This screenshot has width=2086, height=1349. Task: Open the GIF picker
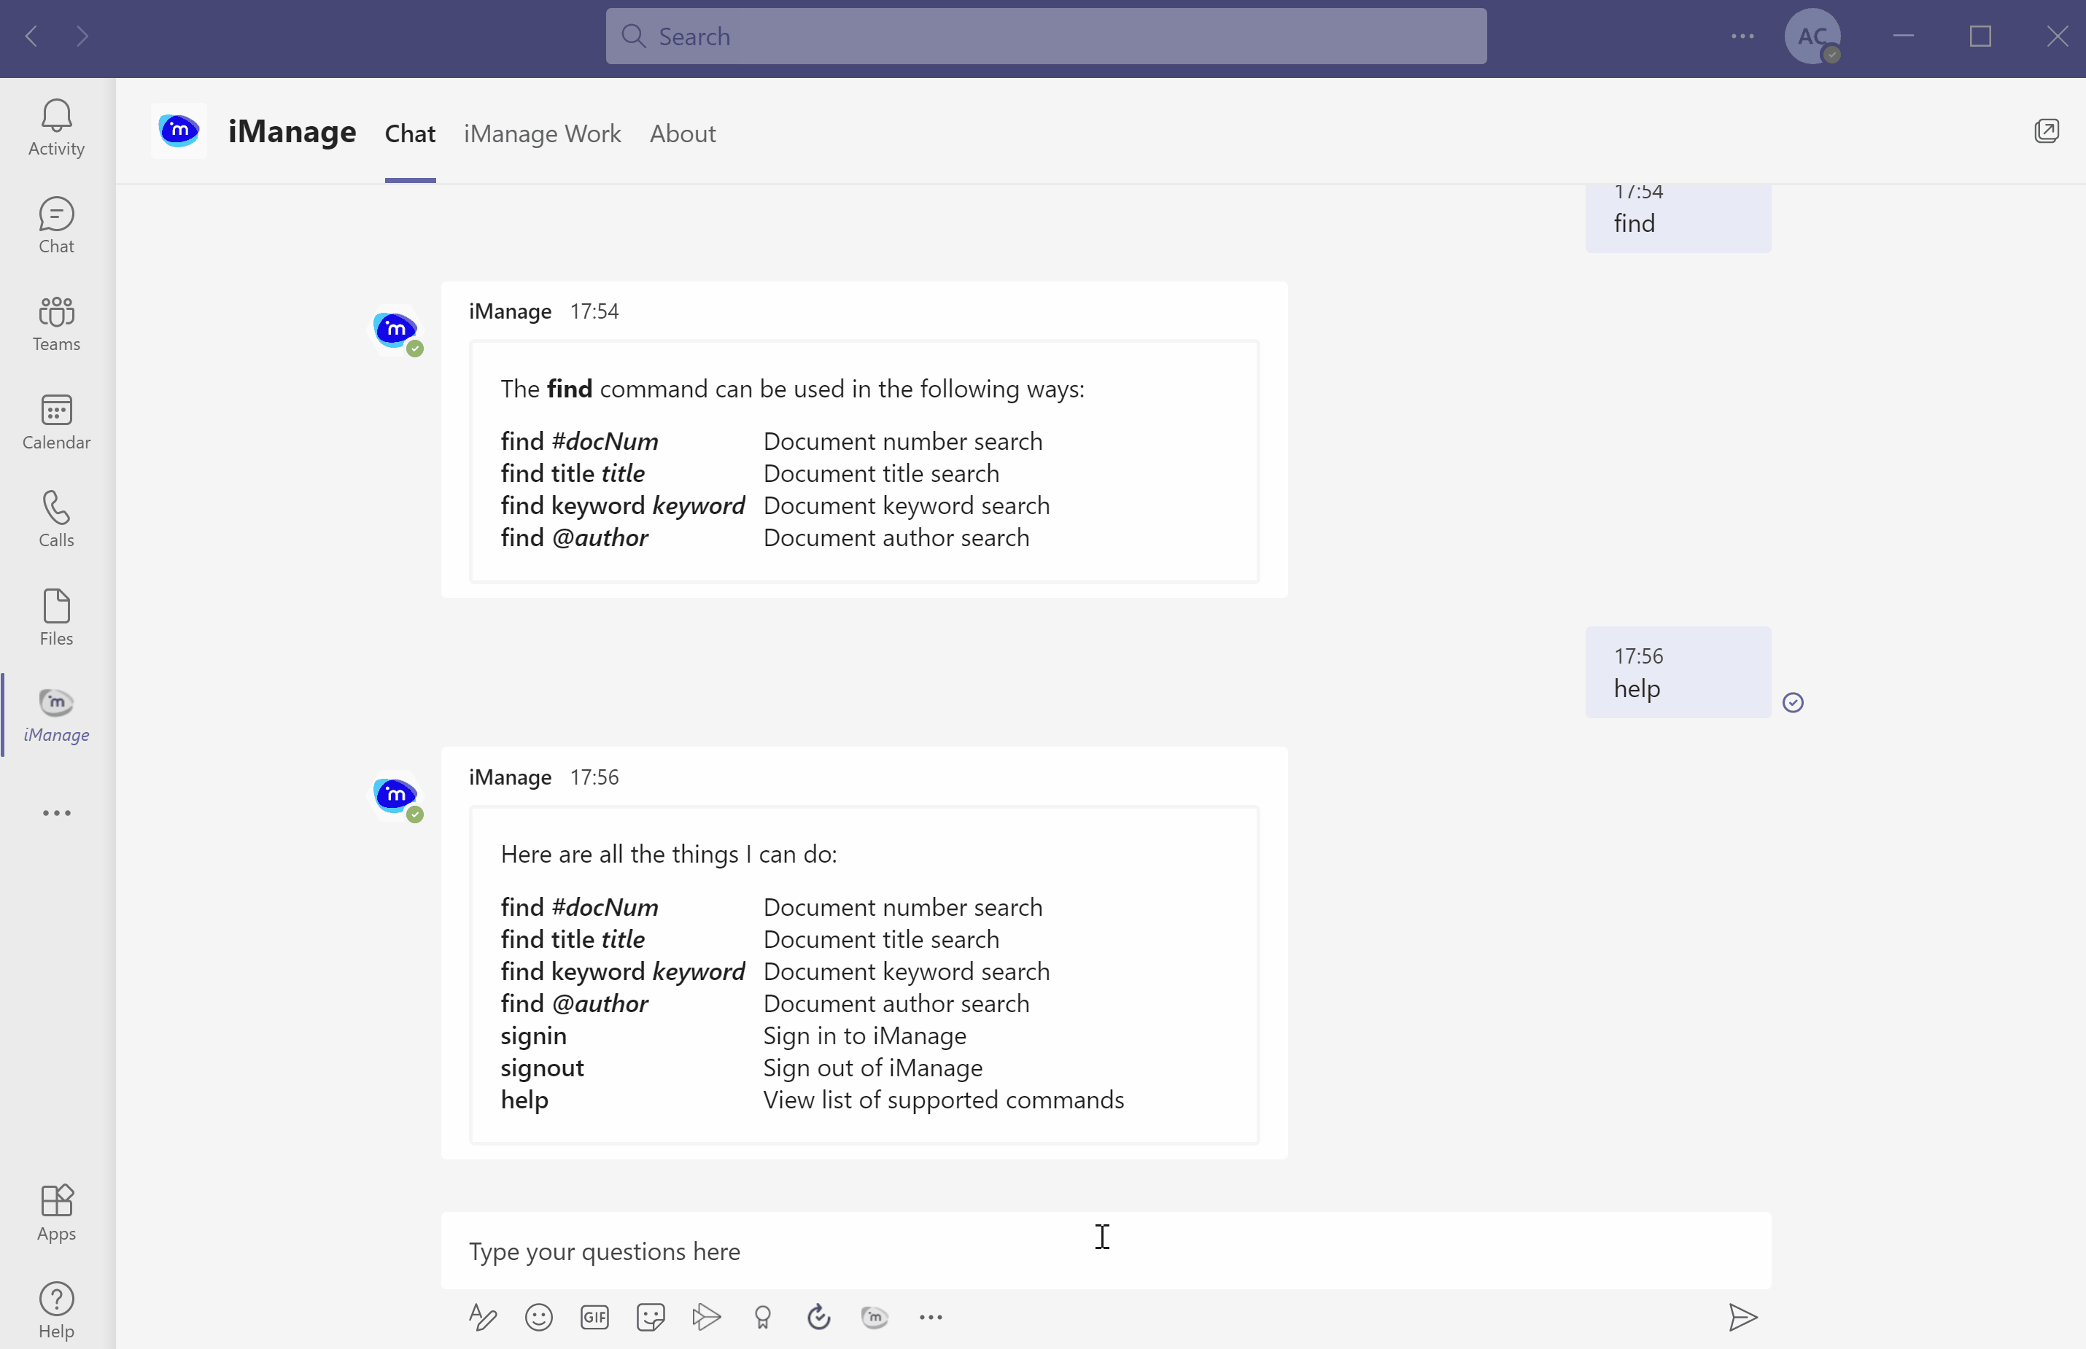595,1317
